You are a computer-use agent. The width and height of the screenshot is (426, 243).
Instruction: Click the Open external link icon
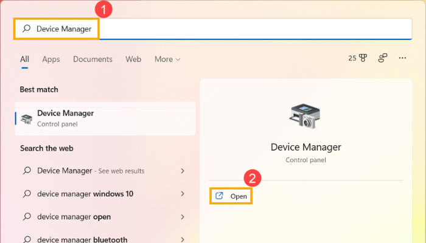218,196
